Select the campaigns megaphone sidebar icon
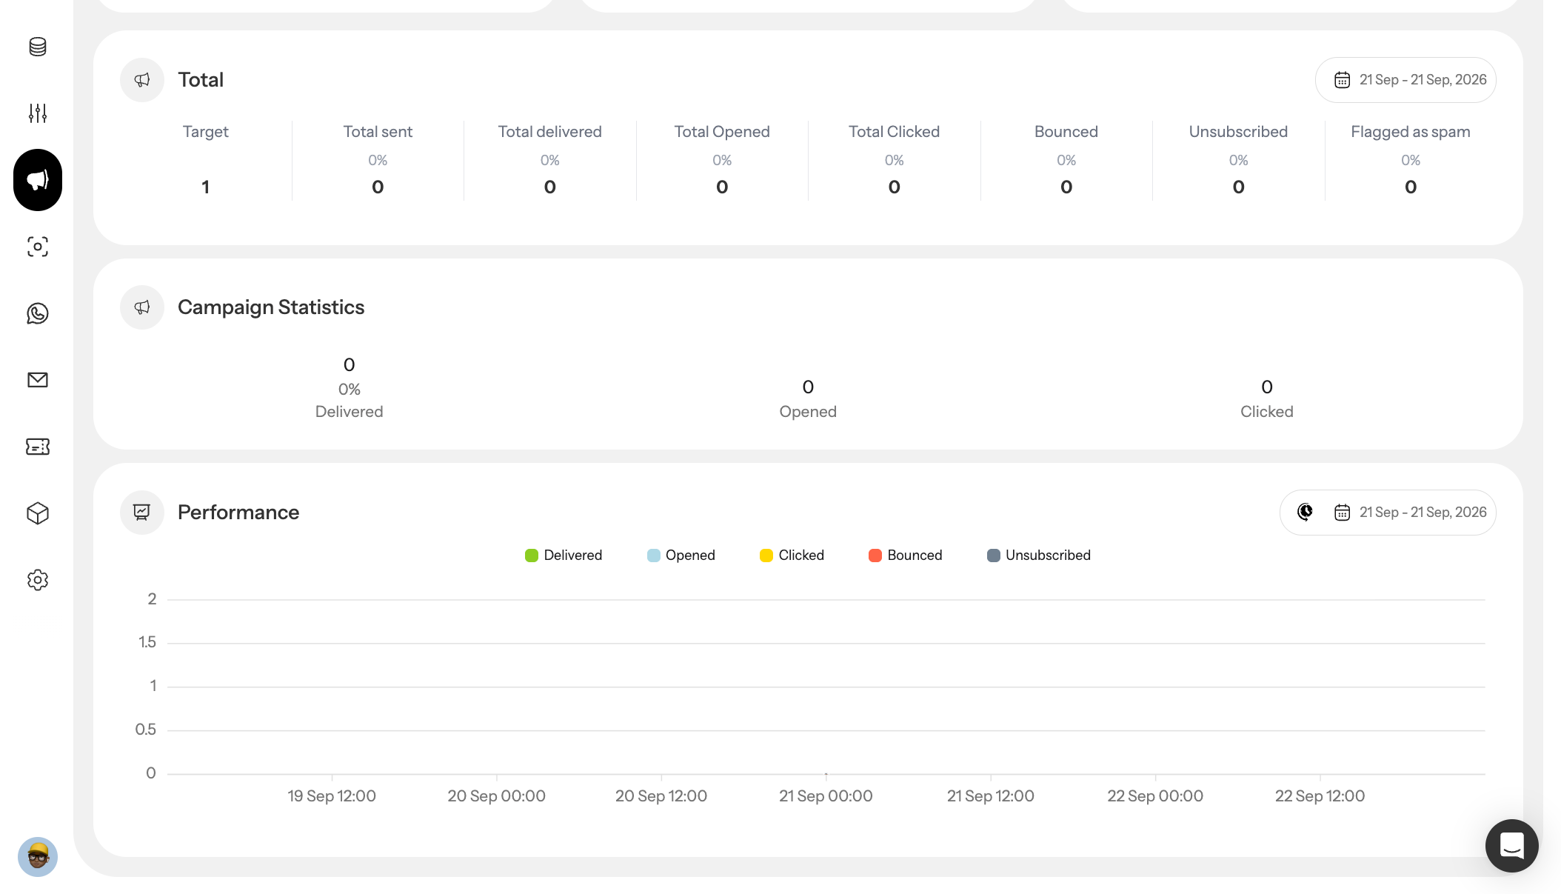The height and width of the screenshot is (894, 1561). [38, 180]
